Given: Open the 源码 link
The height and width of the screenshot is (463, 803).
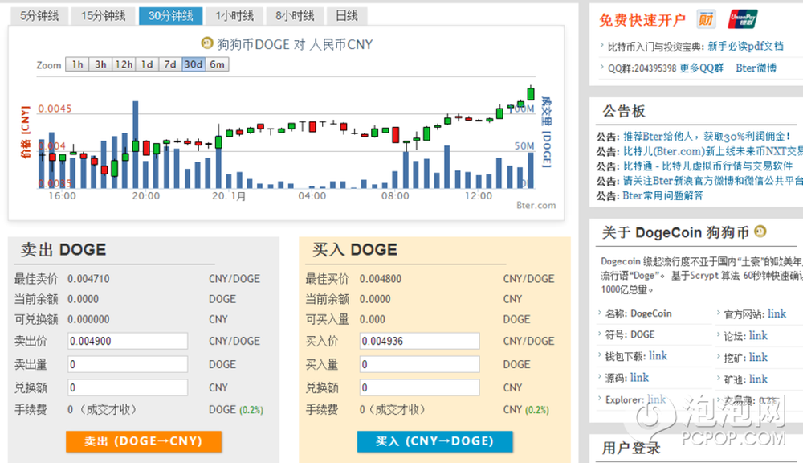Looking at the screenshot, I should (640, 378).
